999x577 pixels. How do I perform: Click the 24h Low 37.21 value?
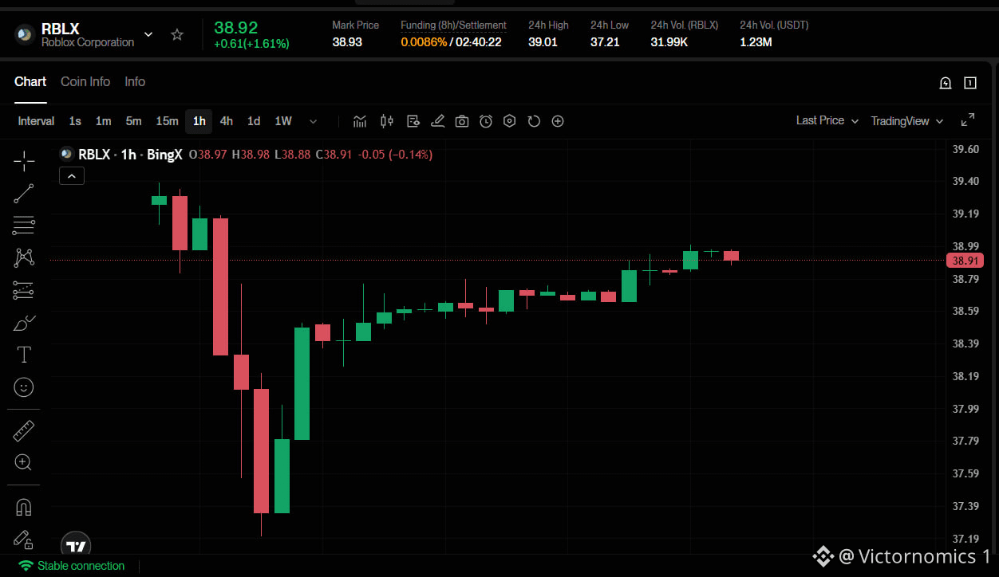605,42
